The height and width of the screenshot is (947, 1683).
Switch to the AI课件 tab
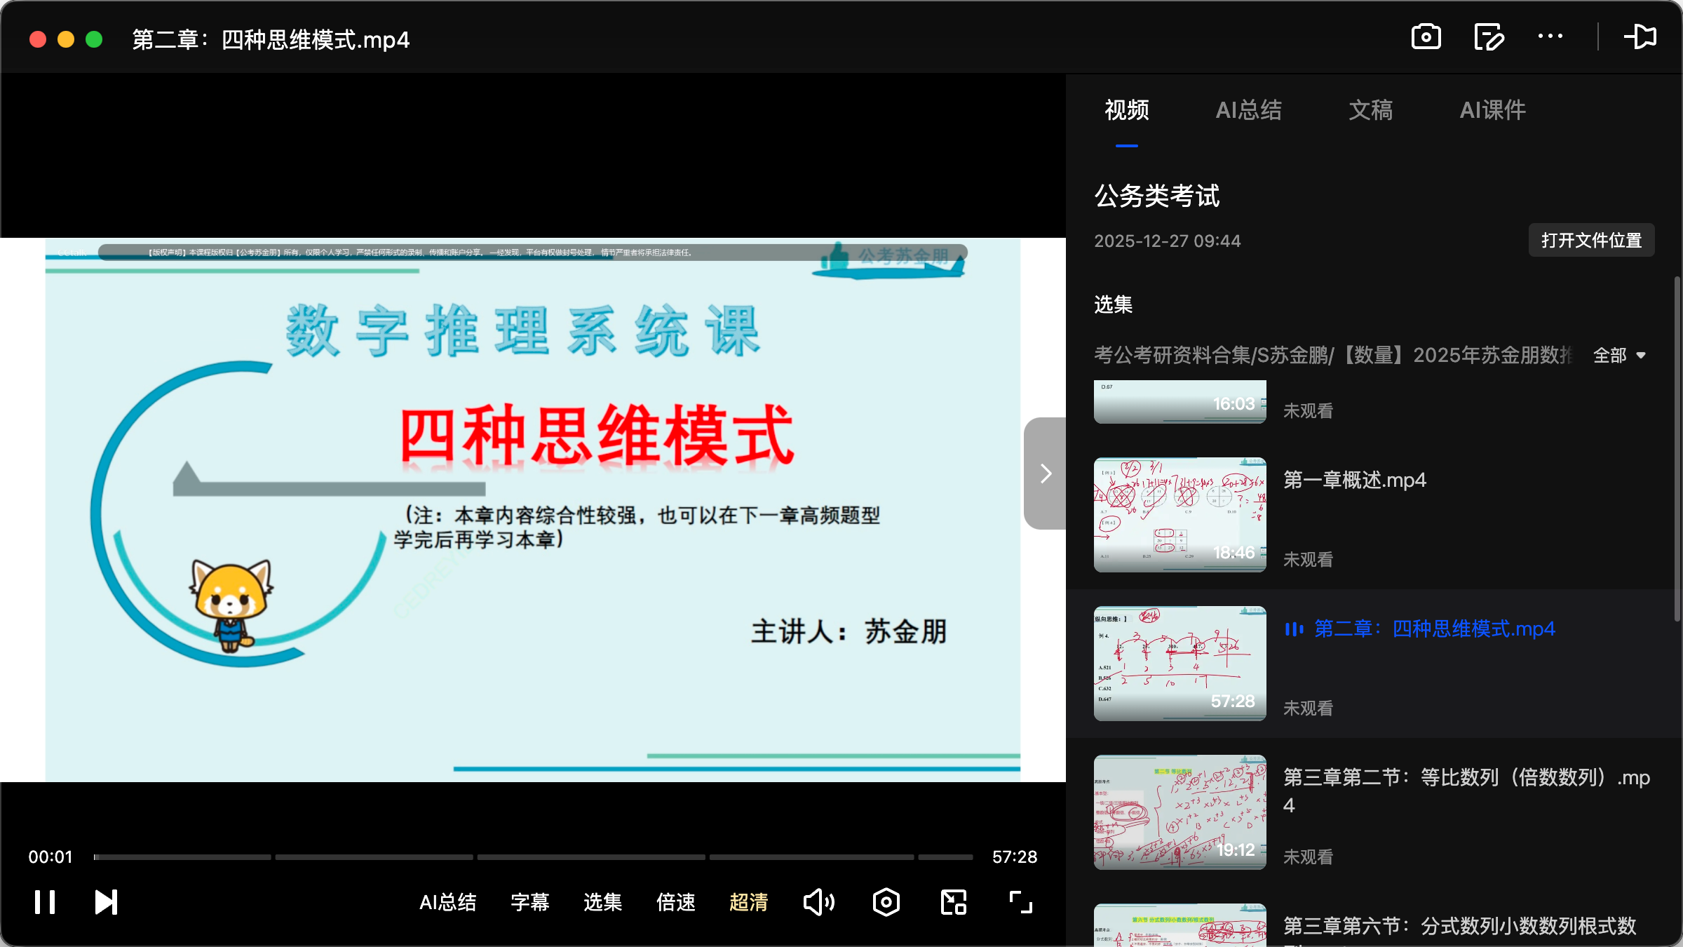pyautogui.click(x=1492, y=110)
